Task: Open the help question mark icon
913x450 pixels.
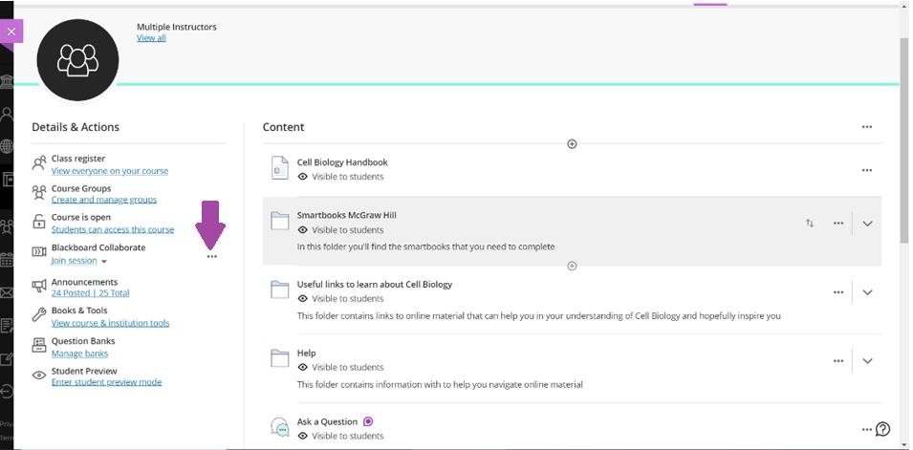Action: (x=882, y=429)
